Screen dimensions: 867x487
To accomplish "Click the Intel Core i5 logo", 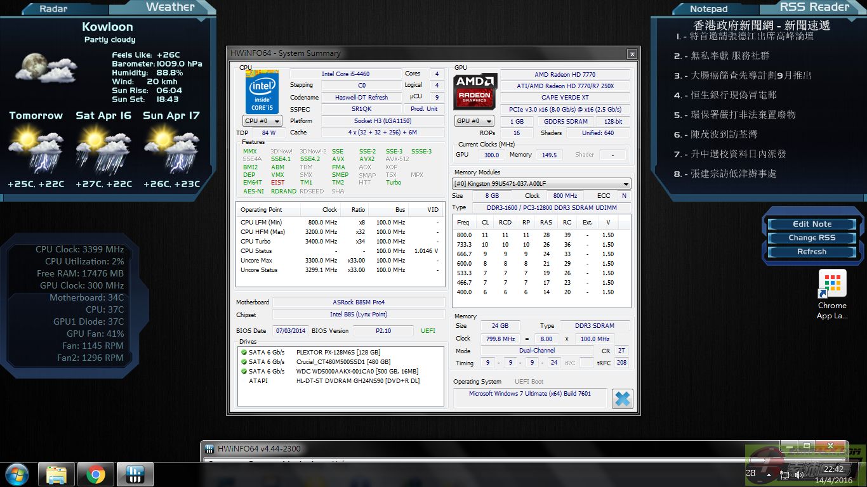I will pyautogui.click(x=261, y=91).
